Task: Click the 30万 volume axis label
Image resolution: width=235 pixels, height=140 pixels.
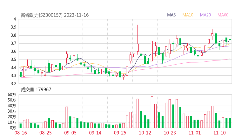Action: [12, 111]
